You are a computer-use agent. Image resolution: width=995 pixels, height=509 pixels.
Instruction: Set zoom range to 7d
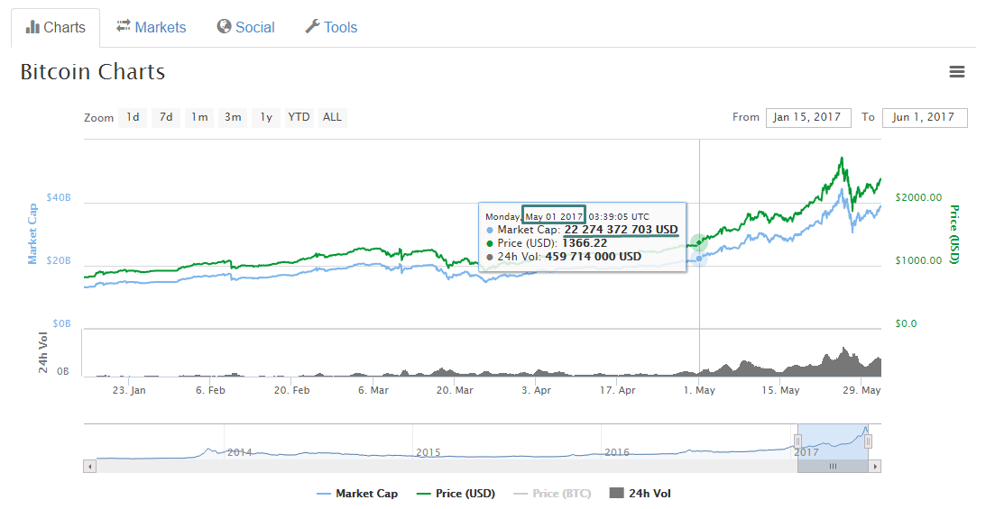[x=166, y=117]
